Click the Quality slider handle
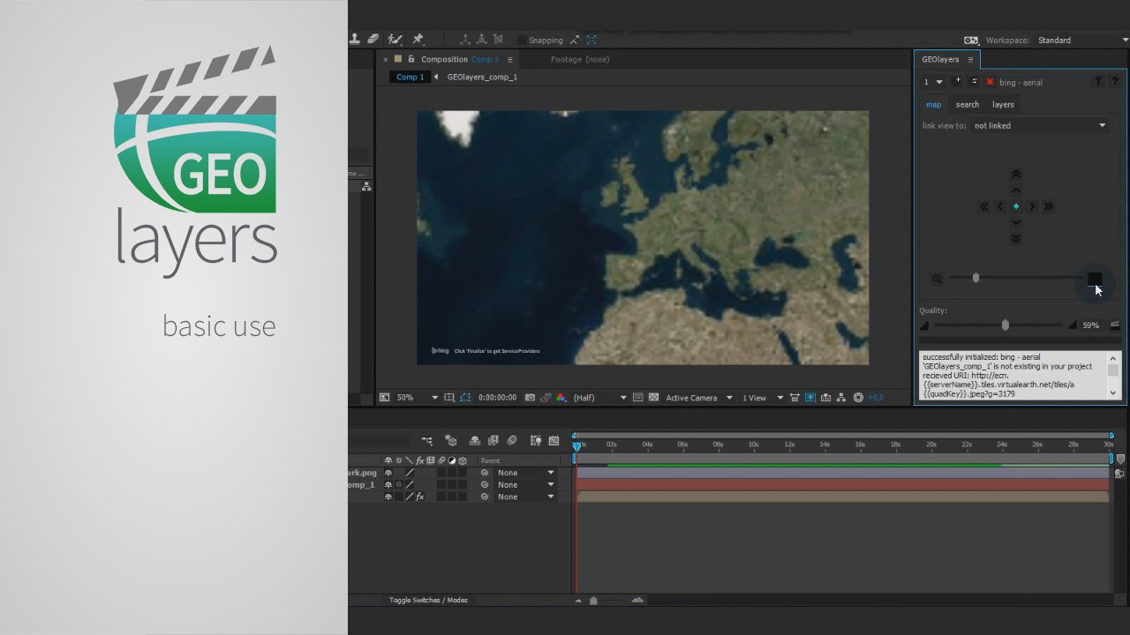 (x=1005, y=325)
